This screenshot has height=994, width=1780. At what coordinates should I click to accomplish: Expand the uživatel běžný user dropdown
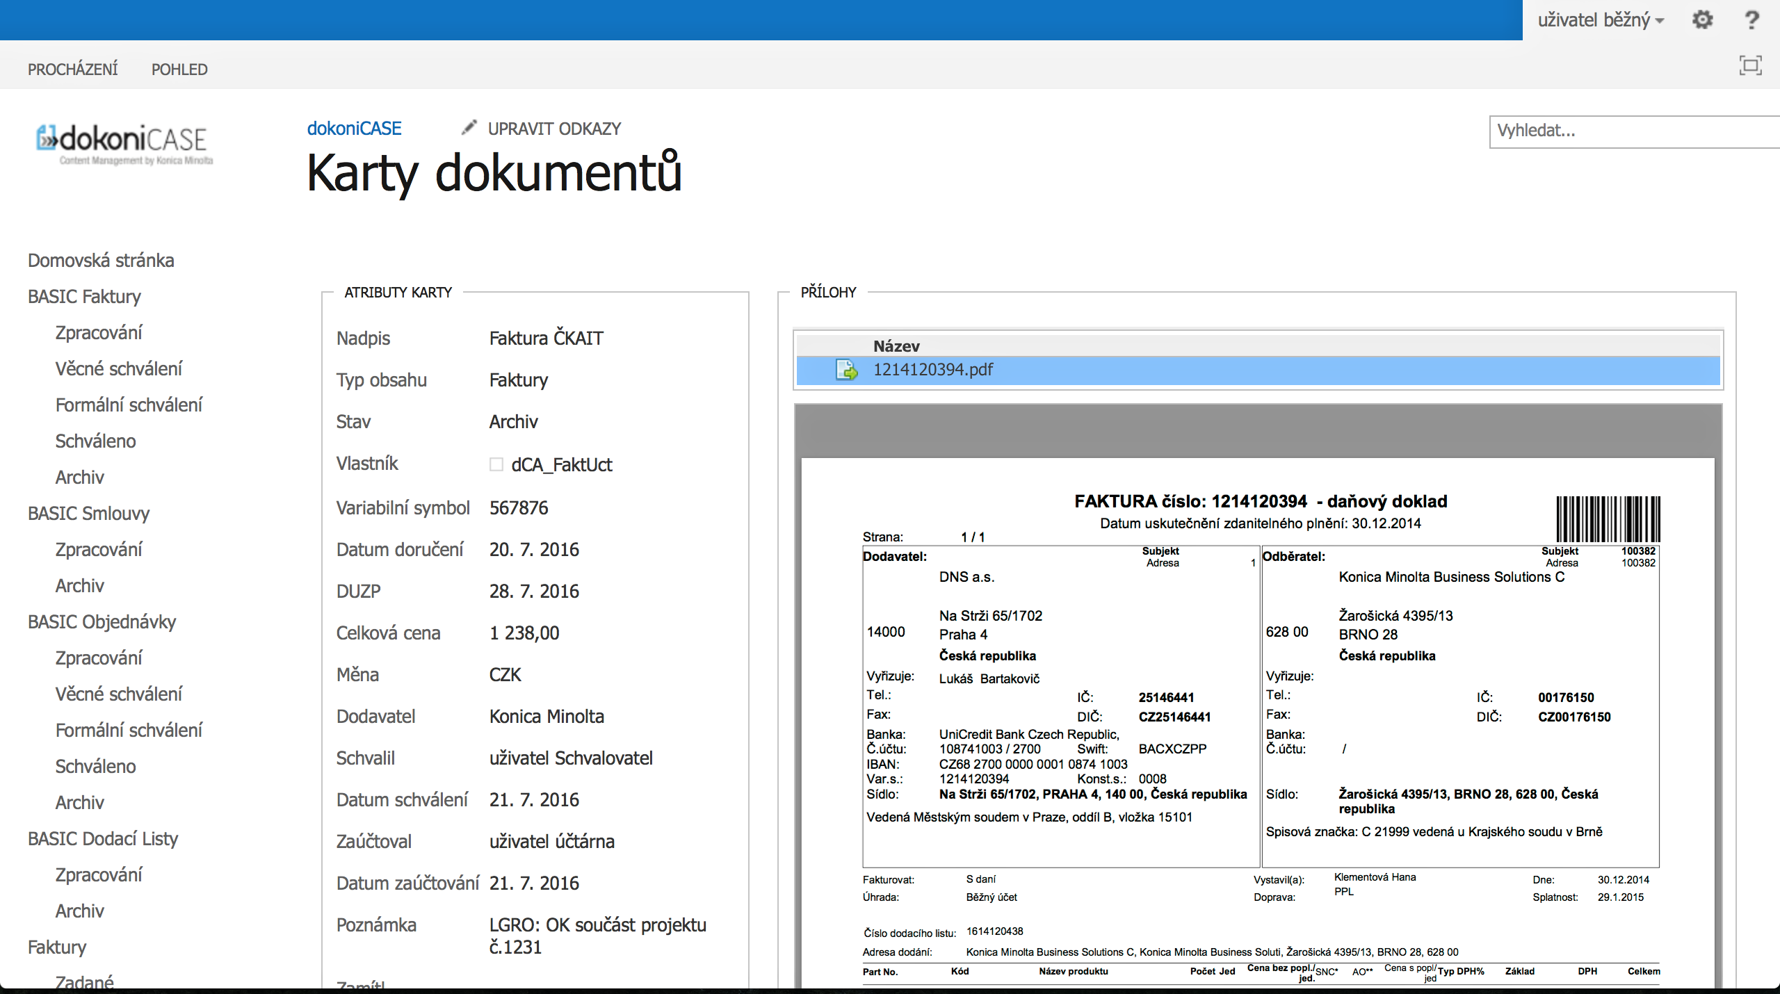[x=1600, y=20]
